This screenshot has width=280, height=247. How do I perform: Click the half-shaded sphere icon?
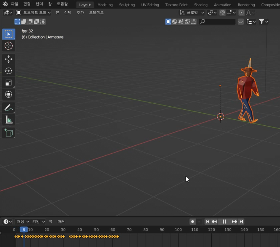pos(174,22)
